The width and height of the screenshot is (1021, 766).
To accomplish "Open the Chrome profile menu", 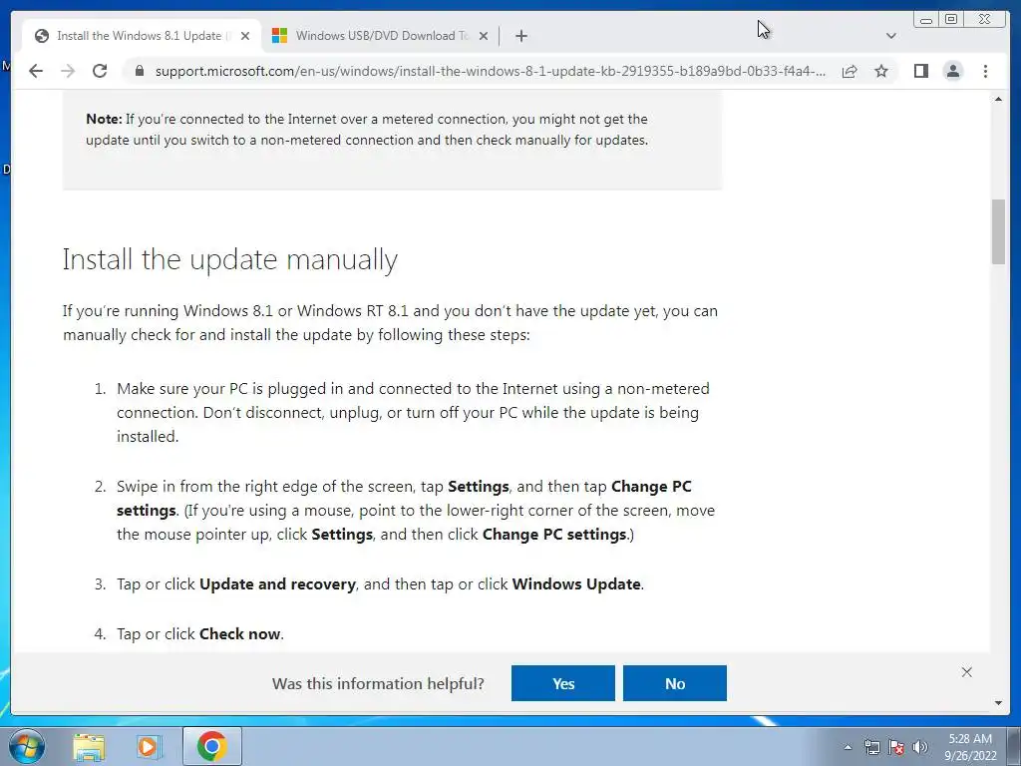I will coord(952,71).
